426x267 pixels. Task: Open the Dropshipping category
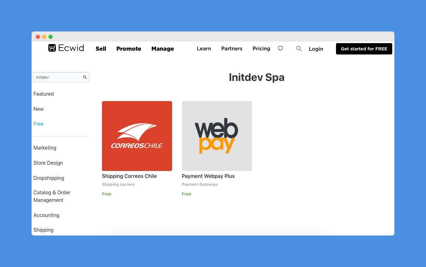pos(49,178)
